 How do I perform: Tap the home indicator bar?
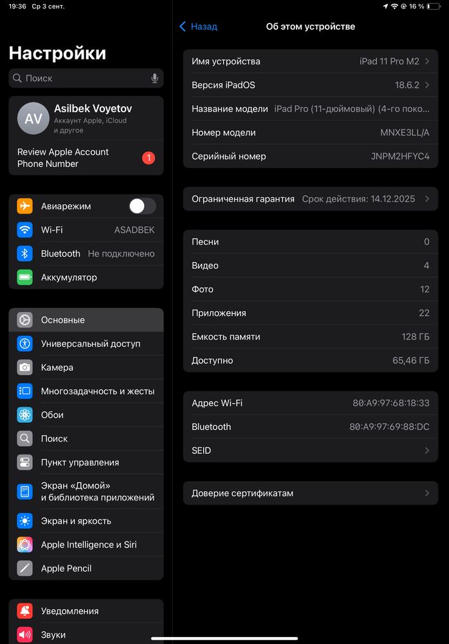pos(225,638)
